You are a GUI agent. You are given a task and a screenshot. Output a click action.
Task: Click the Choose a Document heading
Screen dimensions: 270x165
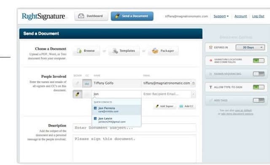(51, 49)
